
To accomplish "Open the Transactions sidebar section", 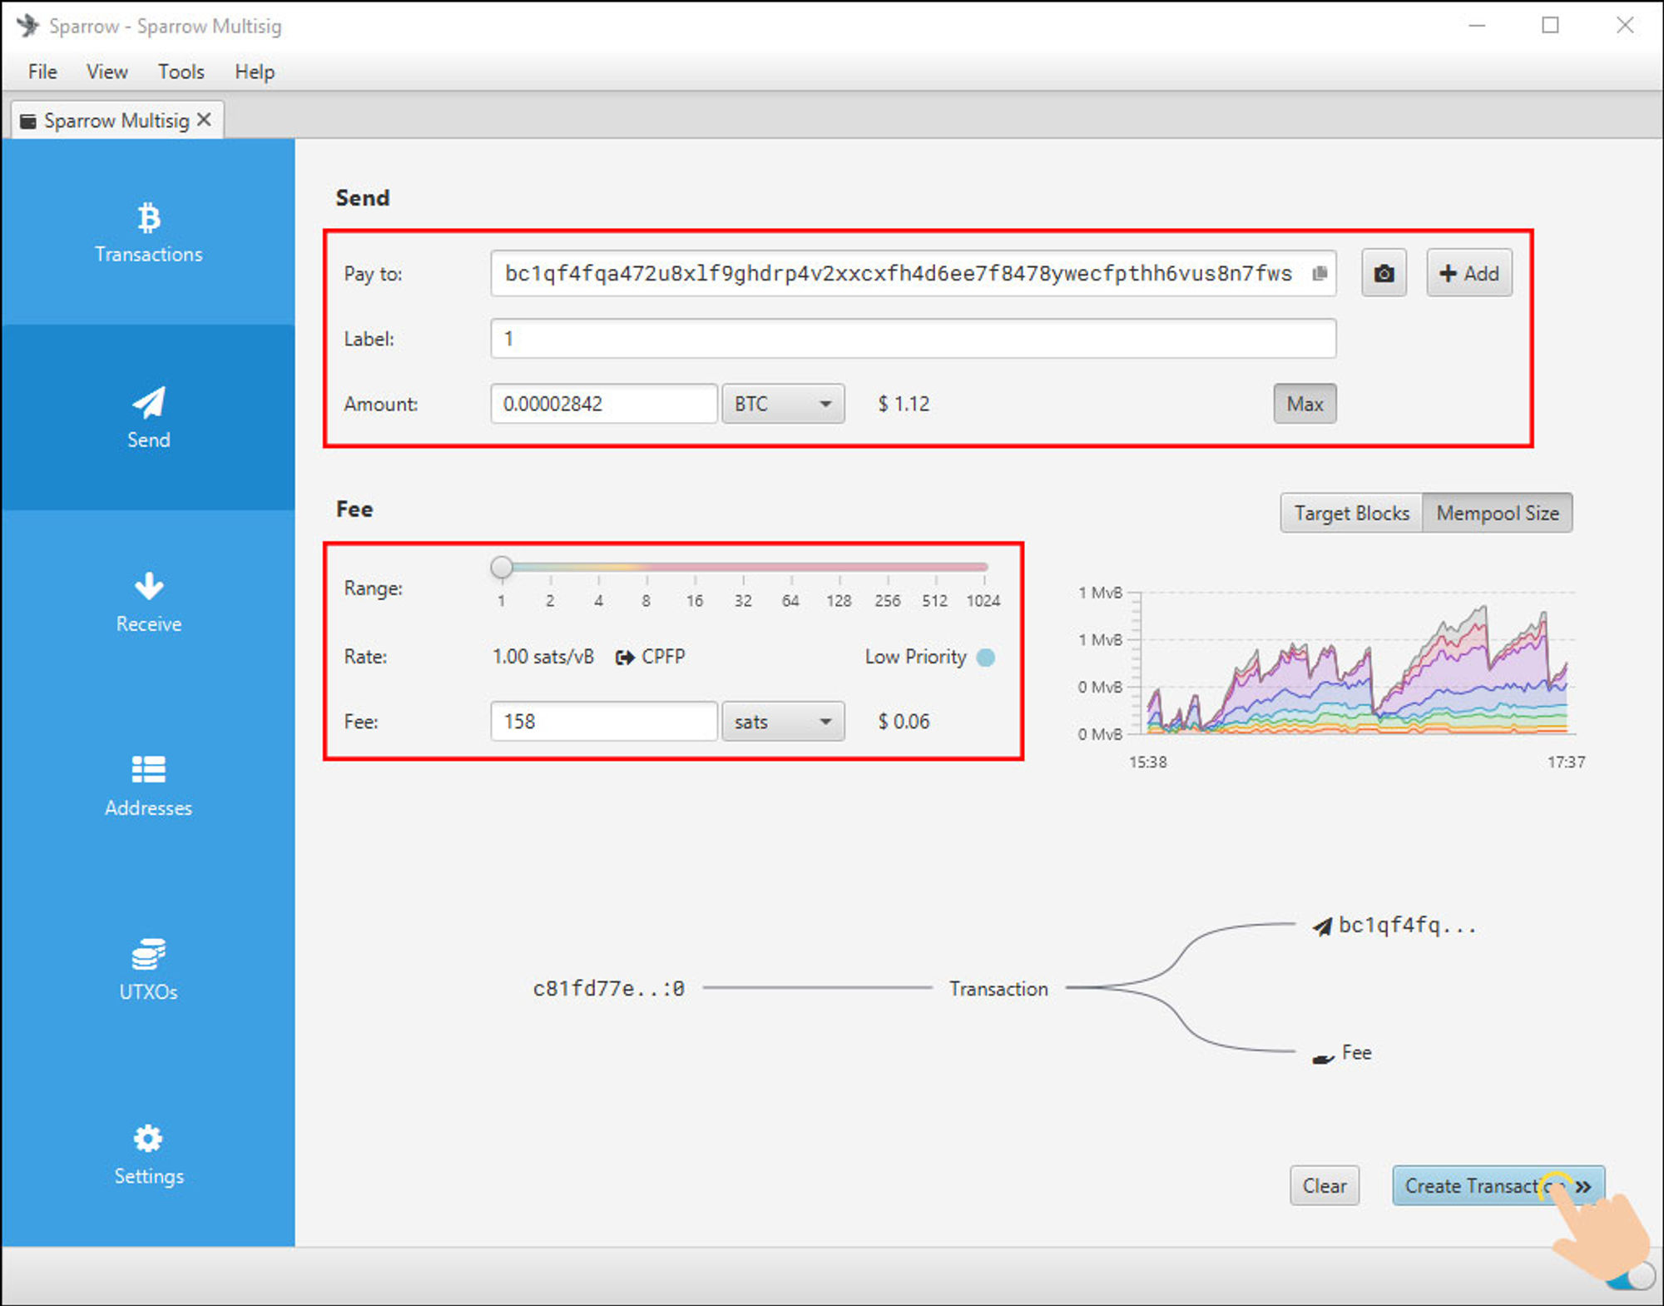I will click(148, 232).
